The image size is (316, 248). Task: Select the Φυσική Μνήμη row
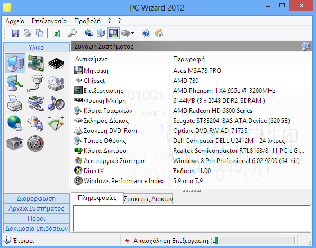click(192, 101)
